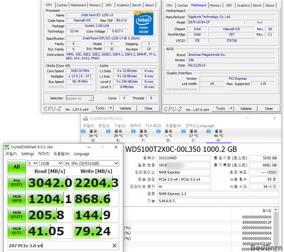Click Tools button in right CPU-Z window
This screenshot has width=284, height=252.
(221, 109)
